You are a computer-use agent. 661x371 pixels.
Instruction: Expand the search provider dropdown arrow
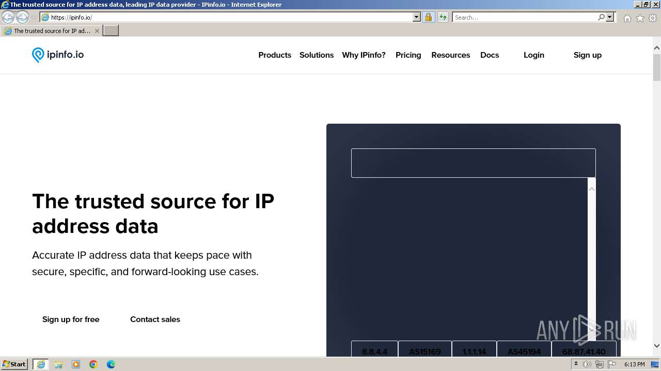[610, 17]
